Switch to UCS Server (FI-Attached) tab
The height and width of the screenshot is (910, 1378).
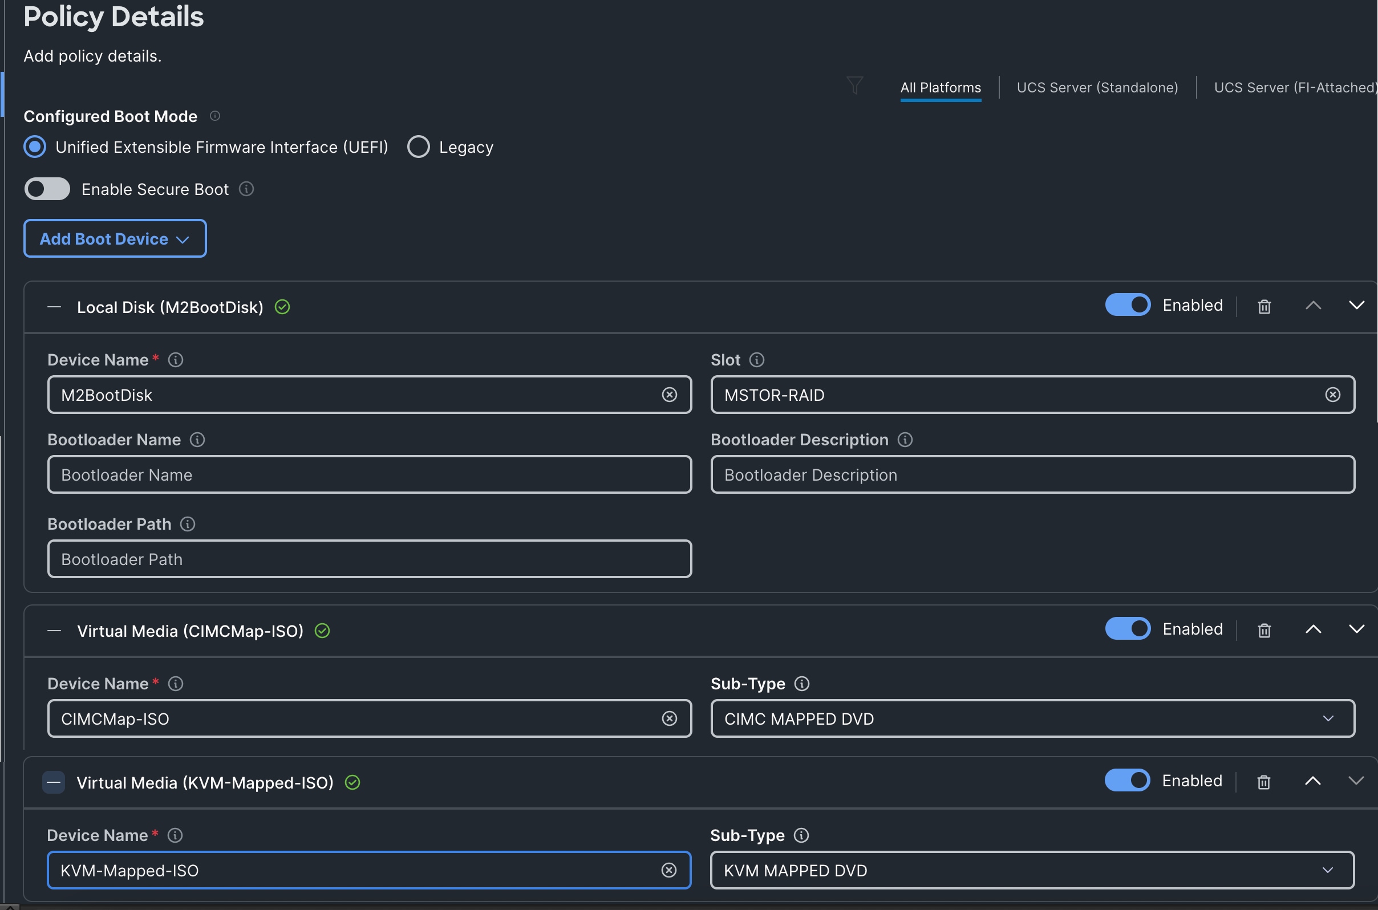[1294, 88]
